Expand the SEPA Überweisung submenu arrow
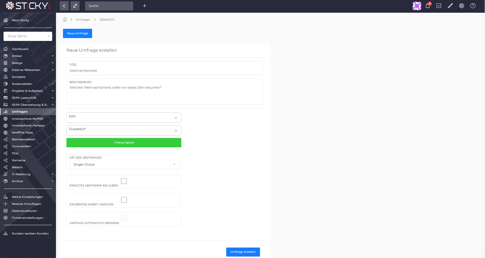 tap(53, 105)
